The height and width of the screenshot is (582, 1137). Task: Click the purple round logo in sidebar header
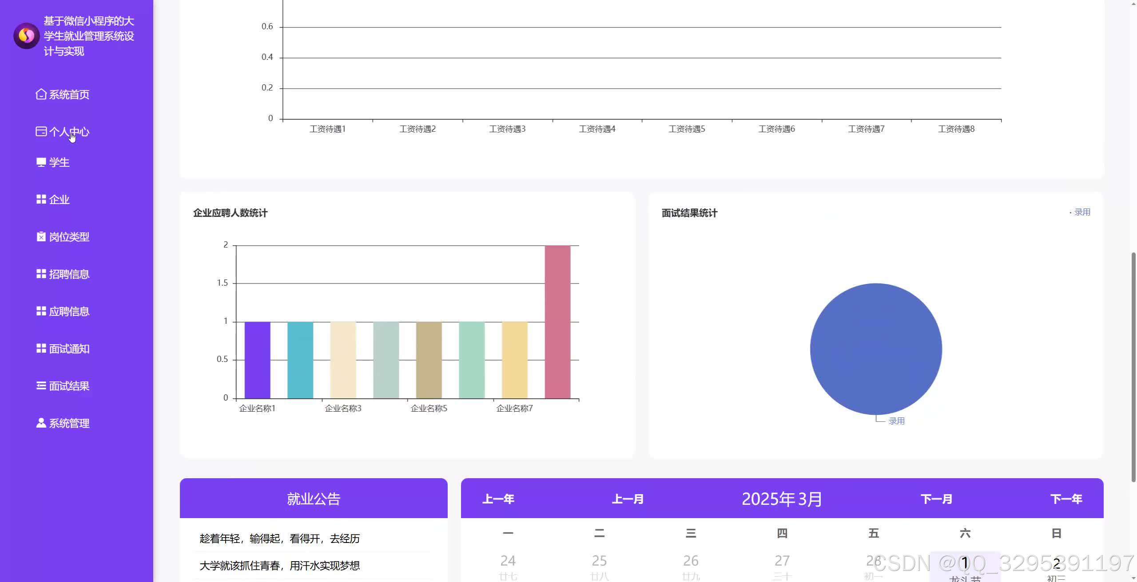(26, 36)
